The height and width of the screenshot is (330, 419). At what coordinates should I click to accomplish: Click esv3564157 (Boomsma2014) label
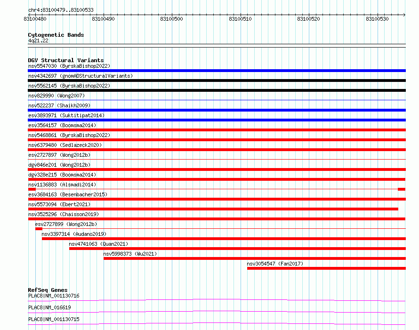pos(62,125)
